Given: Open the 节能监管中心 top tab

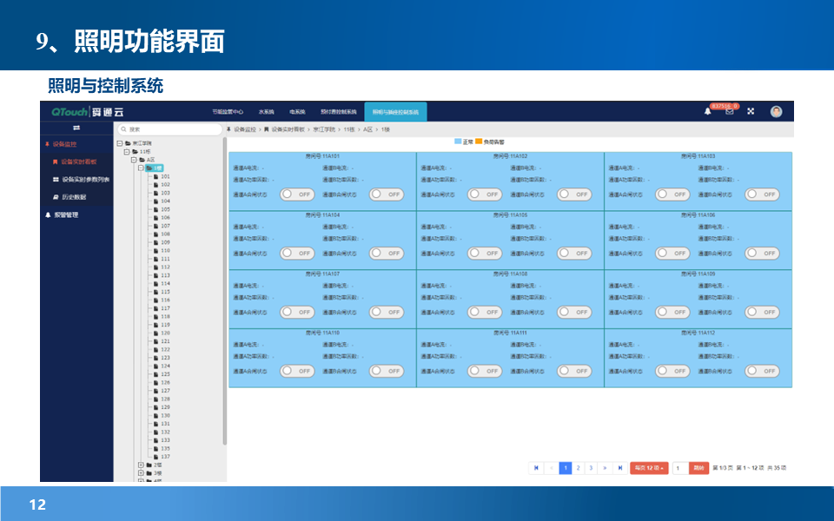Looking at the screenshot, I should click(228, 112).
